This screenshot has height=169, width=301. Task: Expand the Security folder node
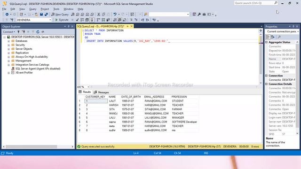8,45
